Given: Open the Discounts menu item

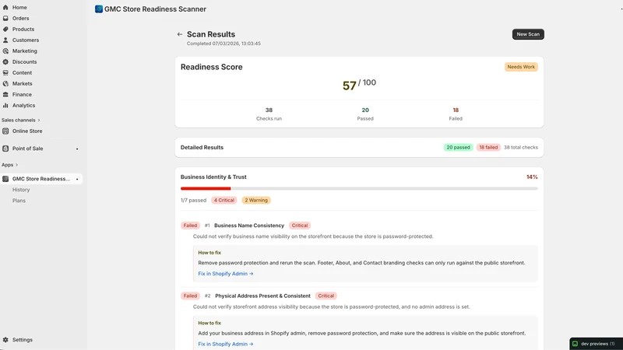Looking at the screenshot, I should tap(24, 62).
